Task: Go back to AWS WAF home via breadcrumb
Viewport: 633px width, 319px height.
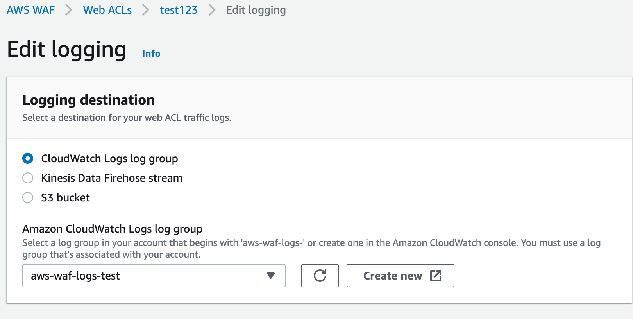Action: (x=30, y=10)
